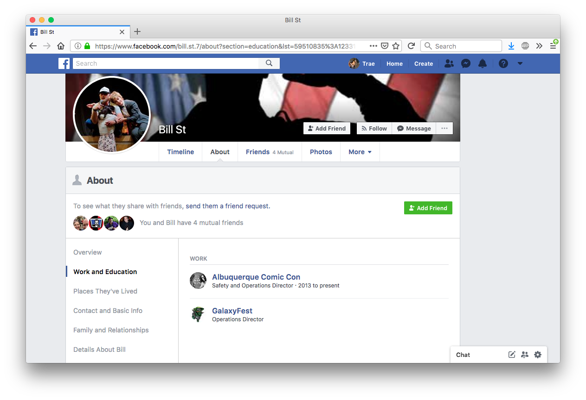Go back with the browser back arrow
The image size is (586, 400).
[32, 46]
